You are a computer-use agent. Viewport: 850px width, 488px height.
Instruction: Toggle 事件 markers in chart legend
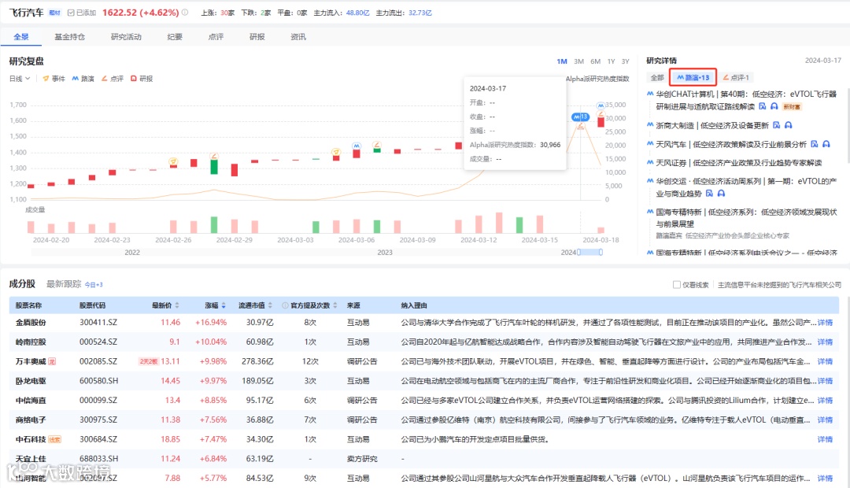54,79
